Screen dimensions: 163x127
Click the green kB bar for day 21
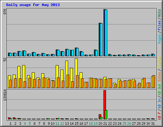106,115
